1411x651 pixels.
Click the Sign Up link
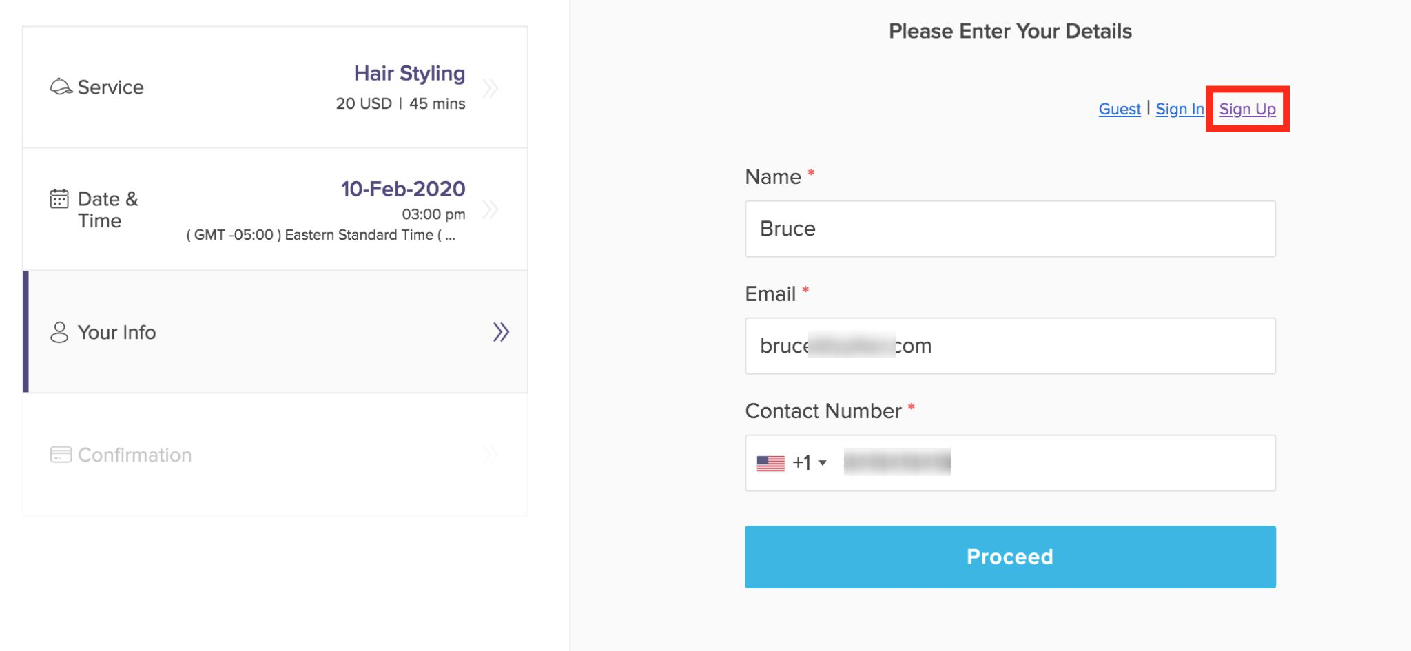pyautogui.click(x=1247, y=109)
